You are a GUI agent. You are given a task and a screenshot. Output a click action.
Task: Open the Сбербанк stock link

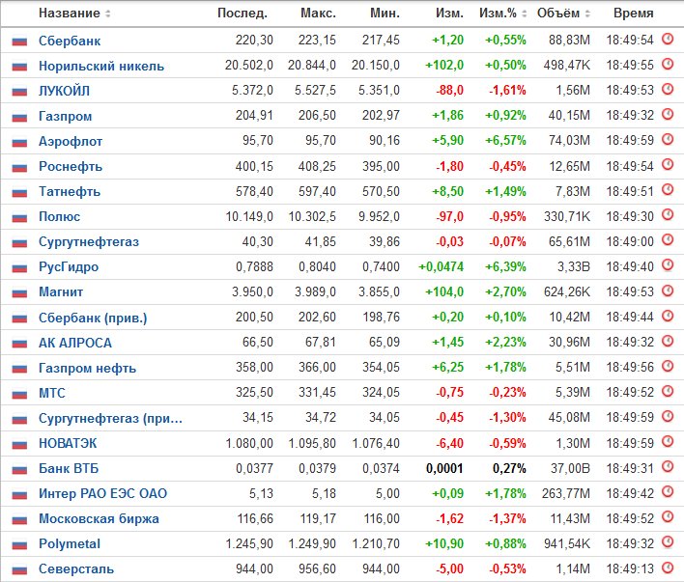tap(70, 41)
